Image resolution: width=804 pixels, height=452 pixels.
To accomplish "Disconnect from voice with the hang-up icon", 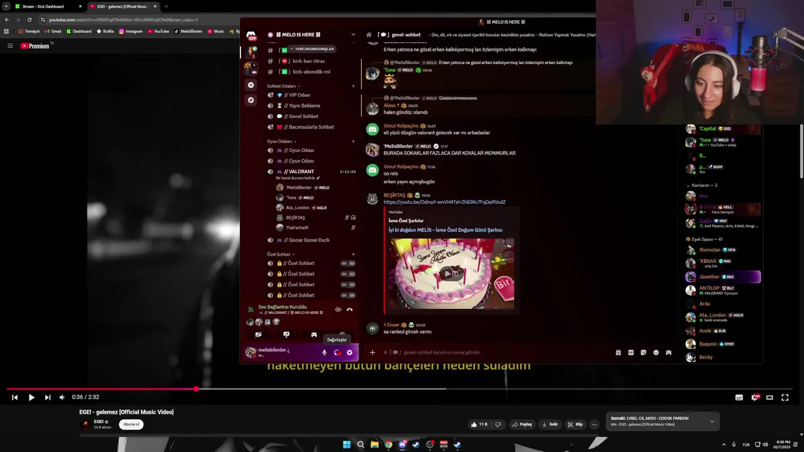I will tap(350, 309).
